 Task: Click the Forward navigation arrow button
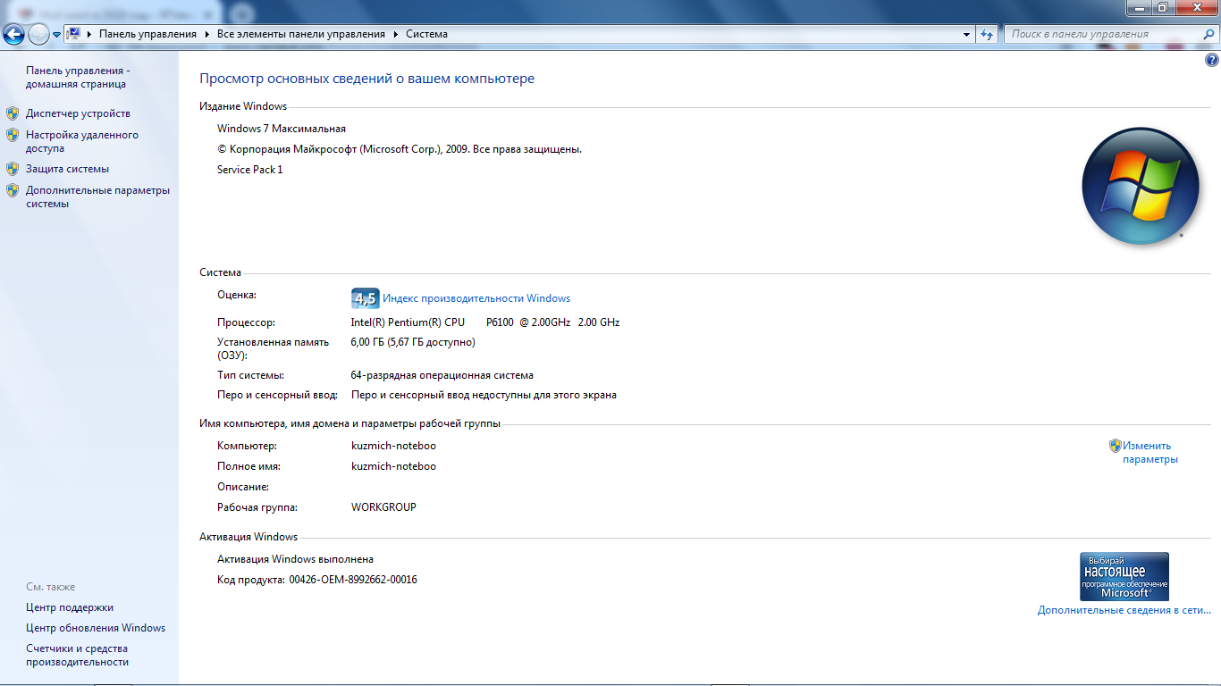[x=38, y=35]
